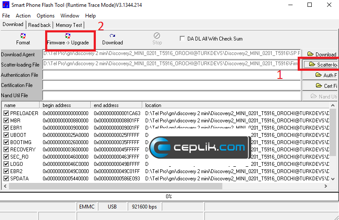Viewport: 339px width, 220px height.
Task: Switch to the Memory Test tab
Action: pyautogui.click(x=69, y=25)
